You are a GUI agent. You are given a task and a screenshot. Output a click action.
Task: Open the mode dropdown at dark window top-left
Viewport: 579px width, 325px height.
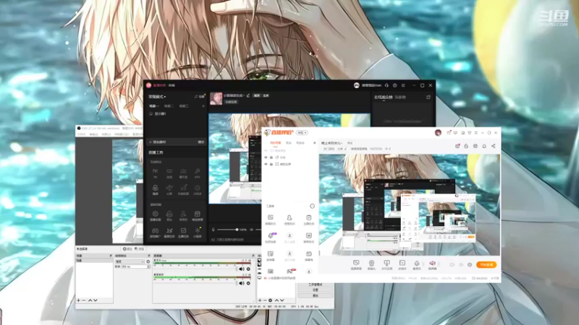[x=157, y=97]
